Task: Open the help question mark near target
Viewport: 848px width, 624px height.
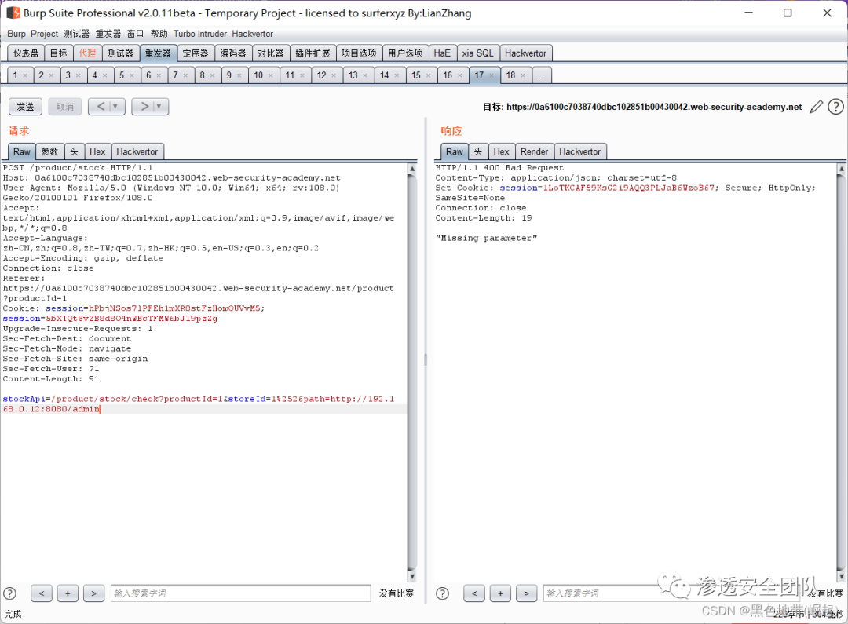Action: click(x=835, y=107)
